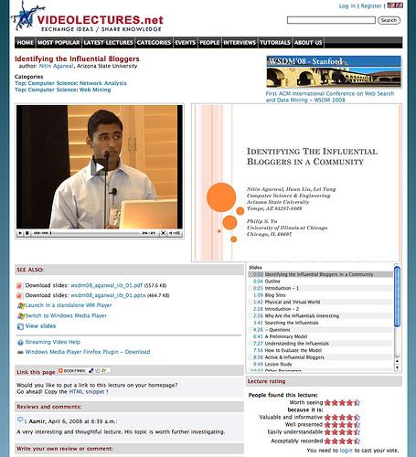
Task: Stop the video with the stop button
Action: tap(27, 233)
